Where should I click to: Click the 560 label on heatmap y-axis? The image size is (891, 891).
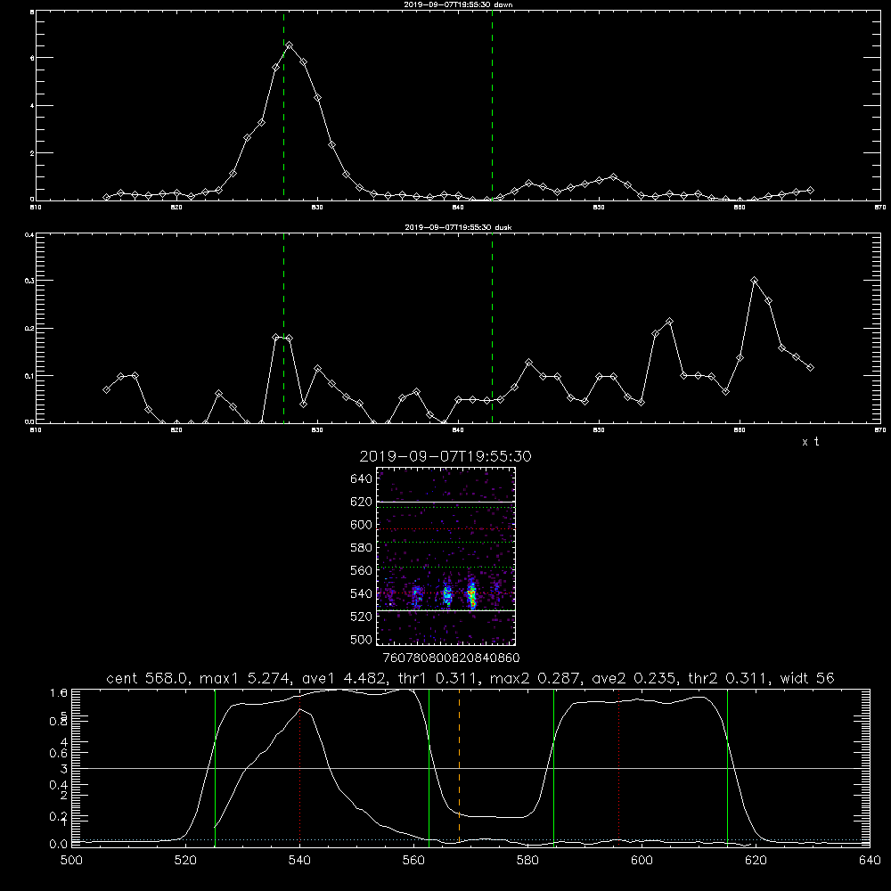click(362, 570)
